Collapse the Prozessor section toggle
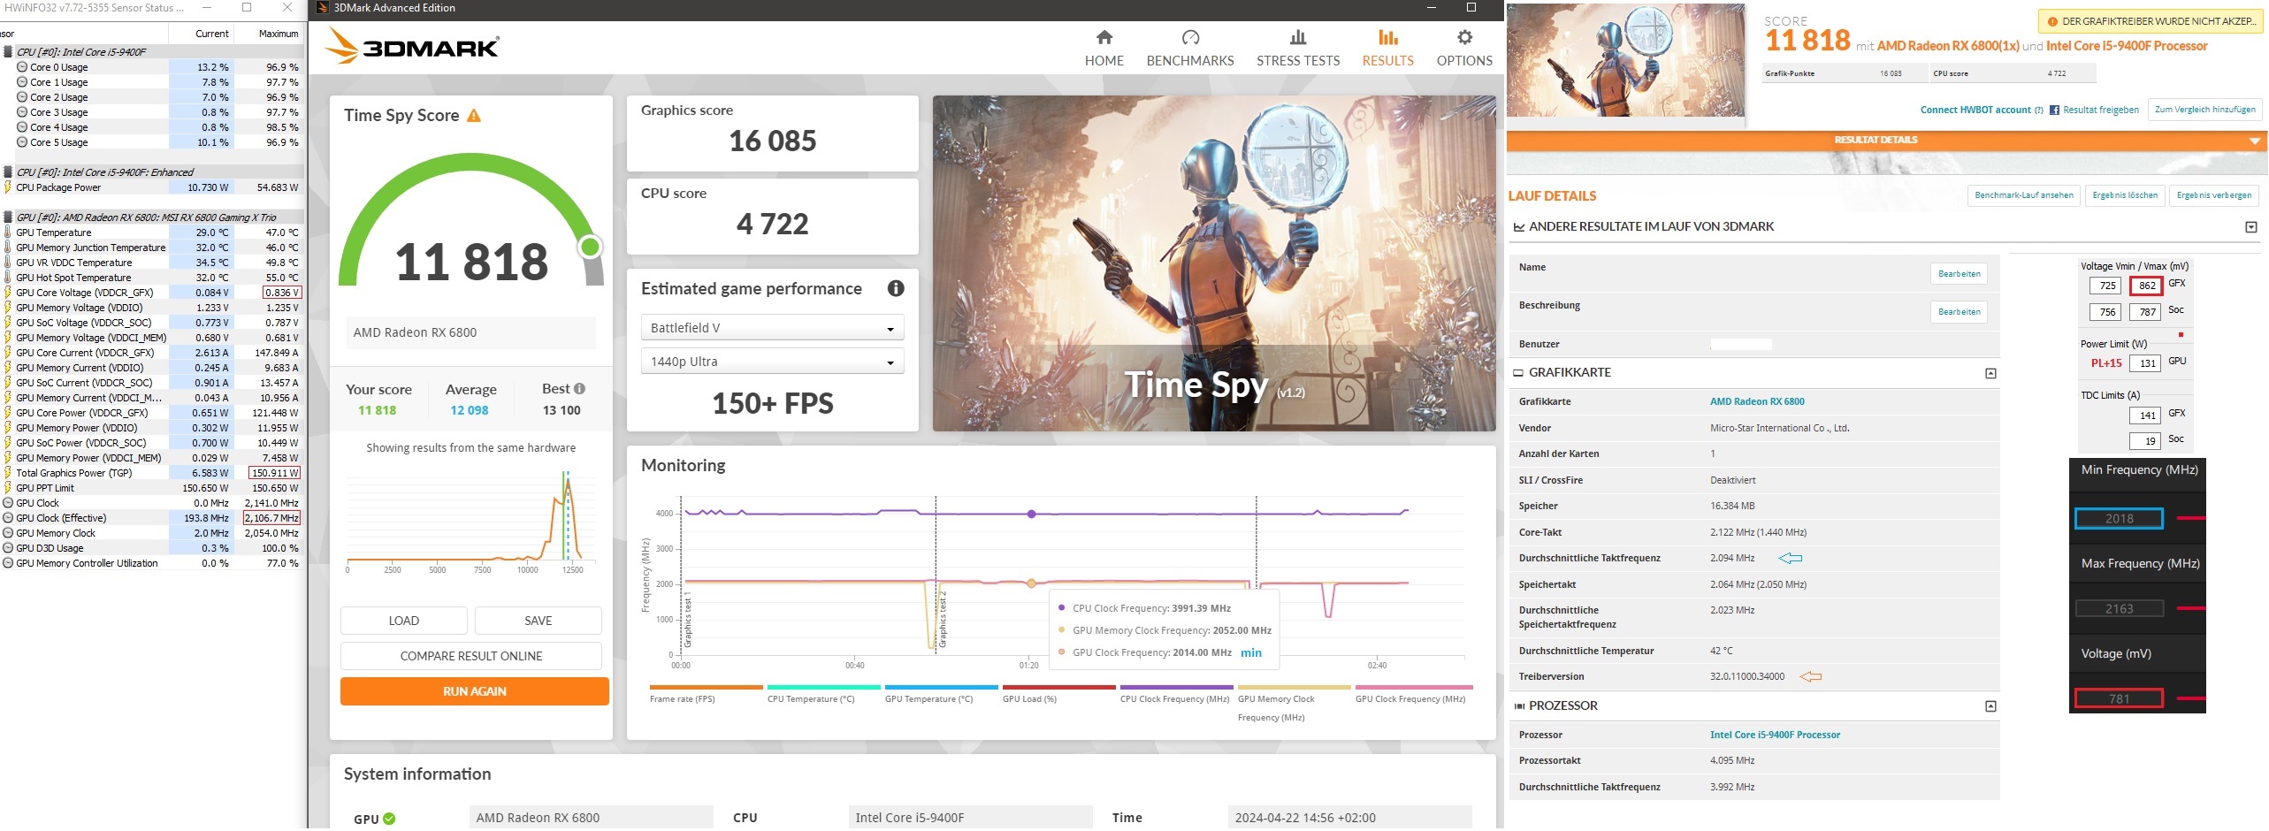The image size is (2269, 831). (x=1990, y=706)
